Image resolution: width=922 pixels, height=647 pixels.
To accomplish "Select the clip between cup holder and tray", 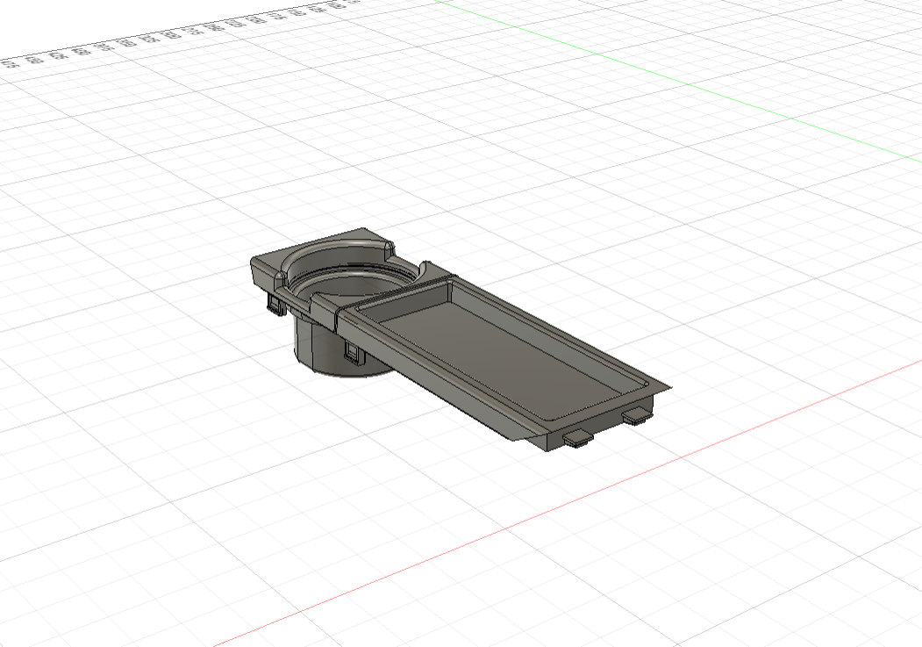I will point(355,352).
